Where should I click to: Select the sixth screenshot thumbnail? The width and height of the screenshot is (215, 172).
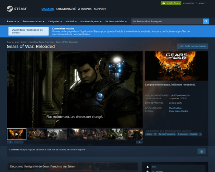pos(118,134)
